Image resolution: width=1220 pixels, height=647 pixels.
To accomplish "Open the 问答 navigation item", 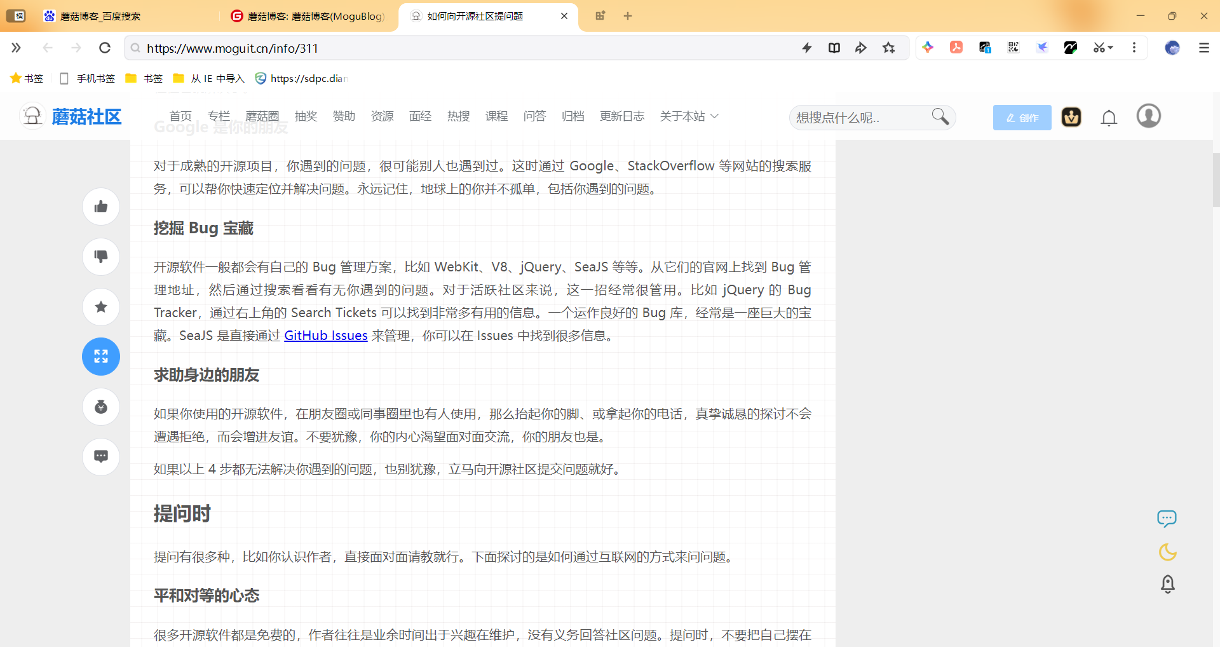I will (534, 116).
